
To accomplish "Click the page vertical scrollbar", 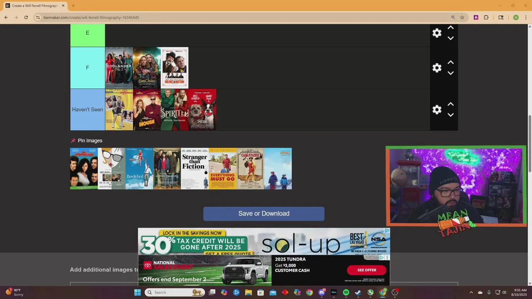I will (x=530, y=144).
